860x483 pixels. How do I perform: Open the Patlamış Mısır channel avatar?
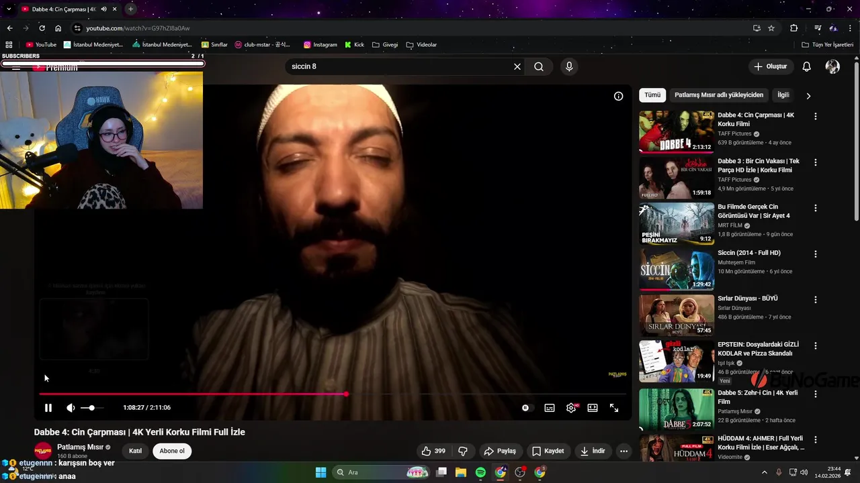[x=43, y=451]
